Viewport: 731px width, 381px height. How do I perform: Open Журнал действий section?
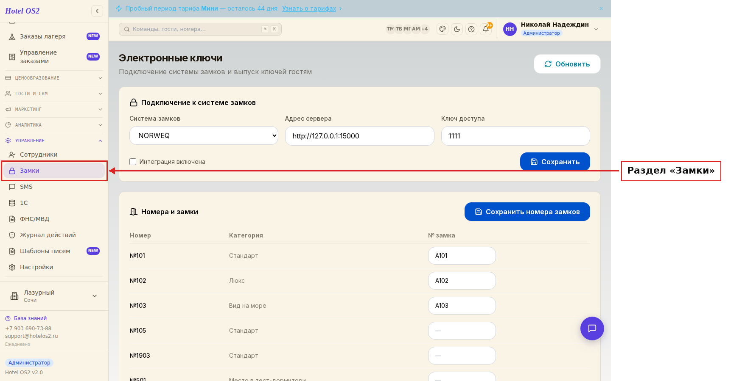(54, 235)
